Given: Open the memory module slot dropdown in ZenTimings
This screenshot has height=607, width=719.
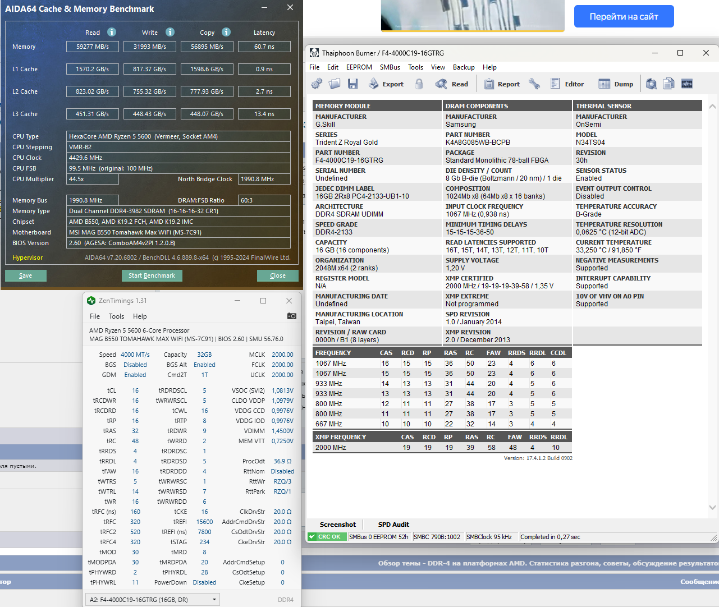Looking at the screenshot, I should pos(153,600).
